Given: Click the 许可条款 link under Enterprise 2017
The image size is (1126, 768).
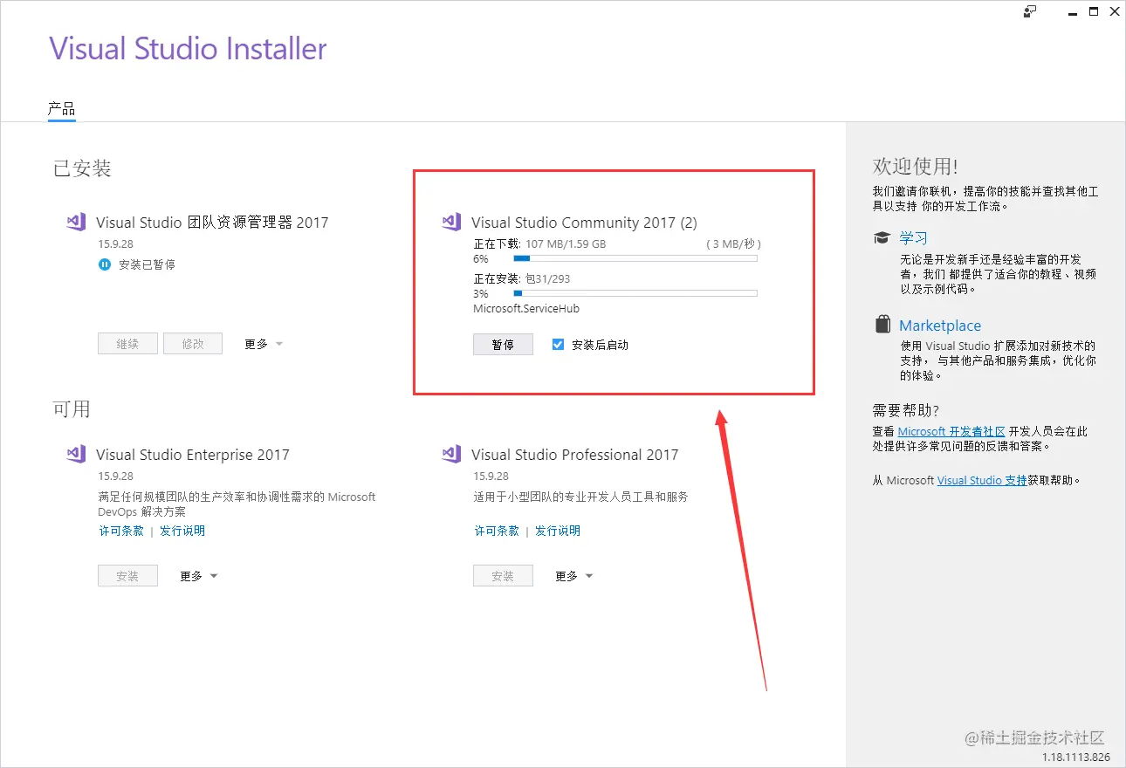Looking at the screenshot, I should pos(120,530).
